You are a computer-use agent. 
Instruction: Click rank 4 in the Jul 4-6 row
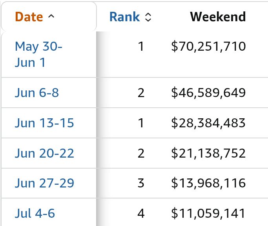pos(141,213)
